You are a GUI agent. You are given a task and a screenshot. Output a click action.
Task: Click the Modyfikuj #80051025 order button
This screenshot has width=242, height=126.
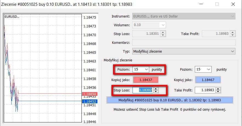pos(170,100)
